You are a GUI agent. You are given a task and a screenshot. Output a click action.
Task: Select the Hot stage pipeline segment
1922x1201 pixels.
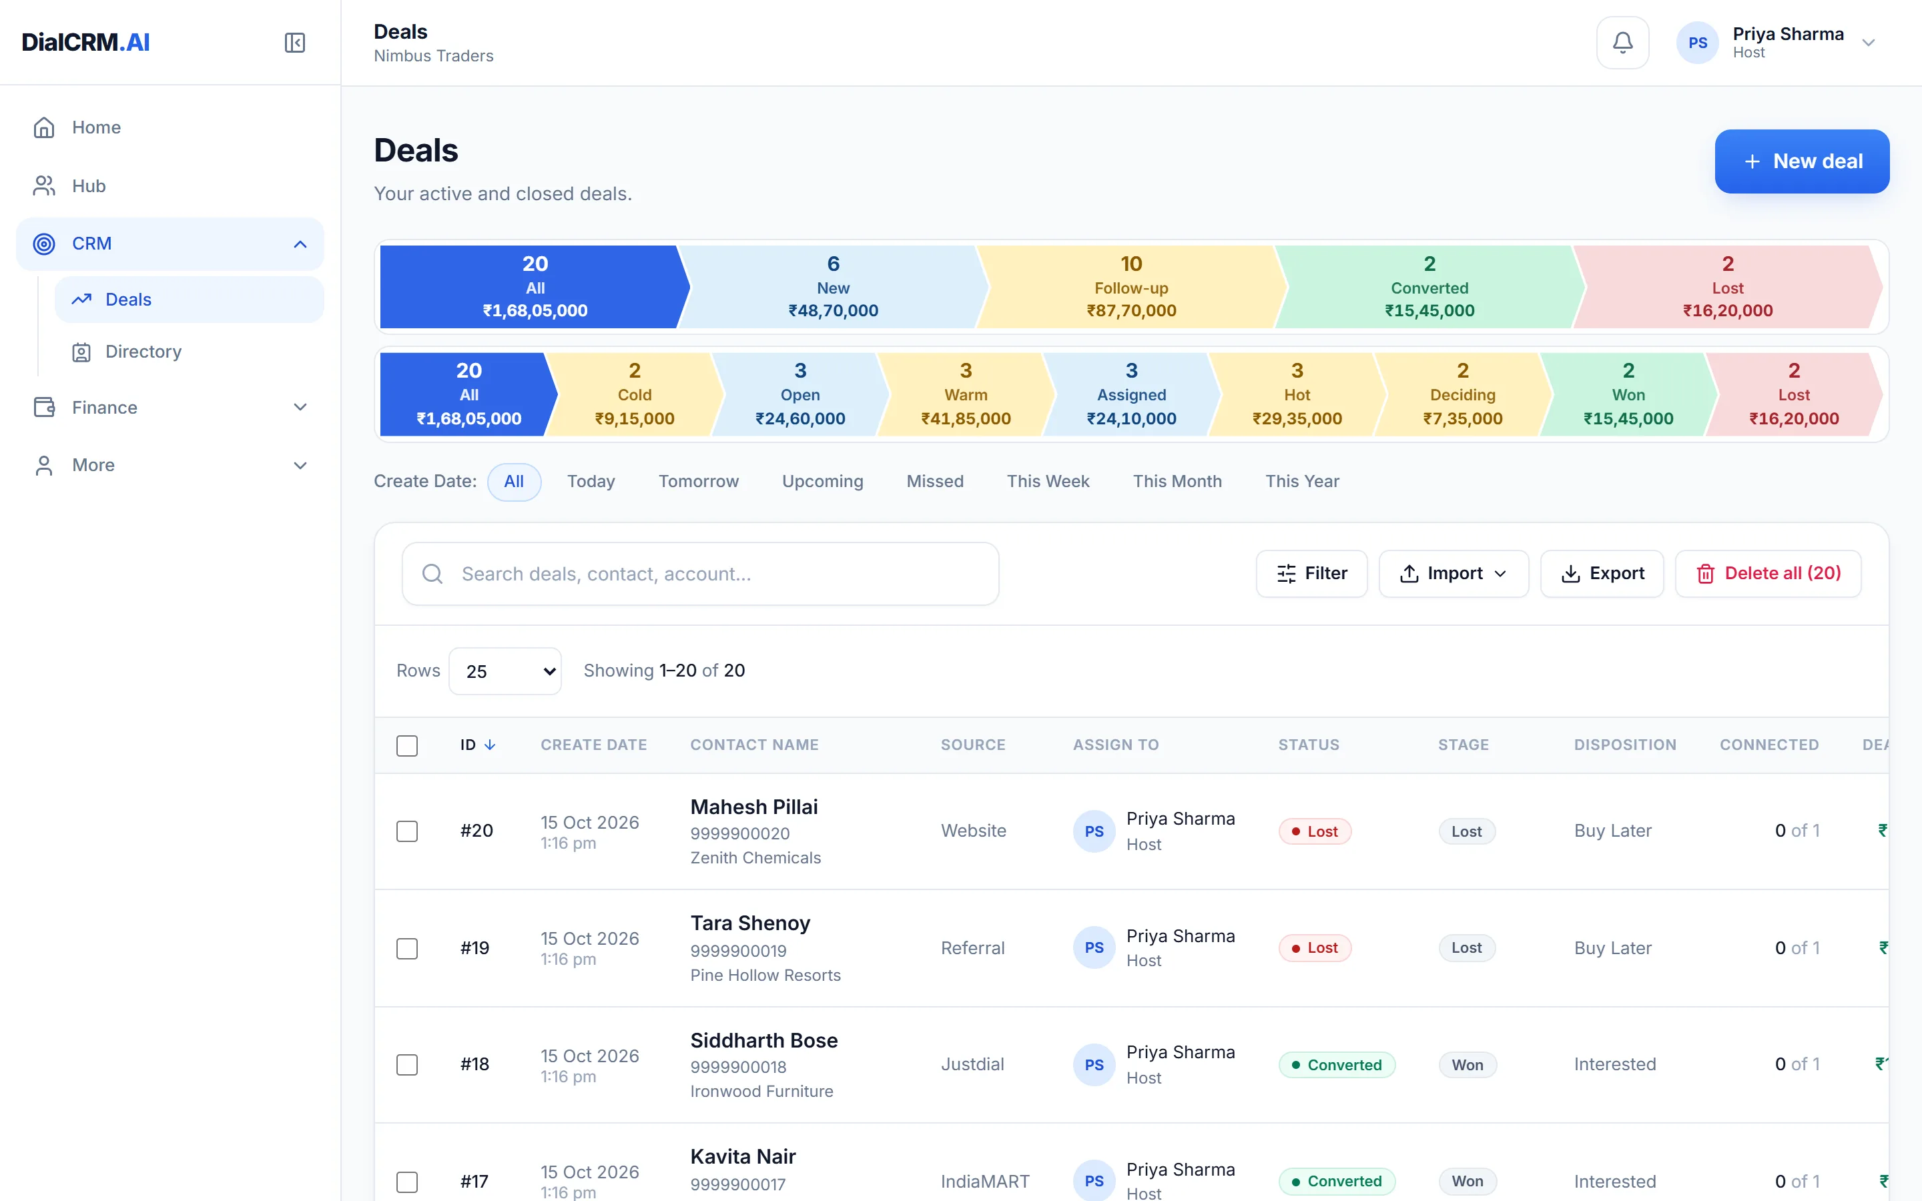click(x=1297, y=395)
